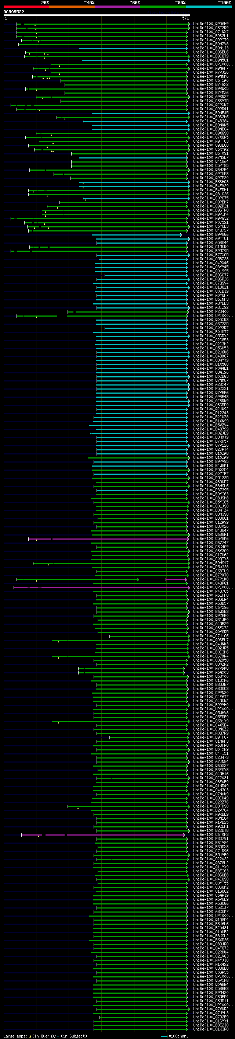
Task: Click the cyan ~100% identity color swatch
Action: click(x=209, y=7)
